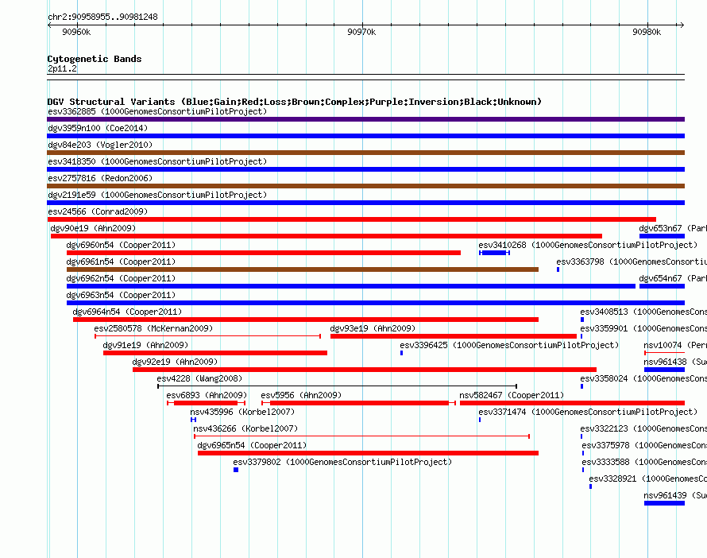Click the esv3322123 variant label

tap(643, 428)
